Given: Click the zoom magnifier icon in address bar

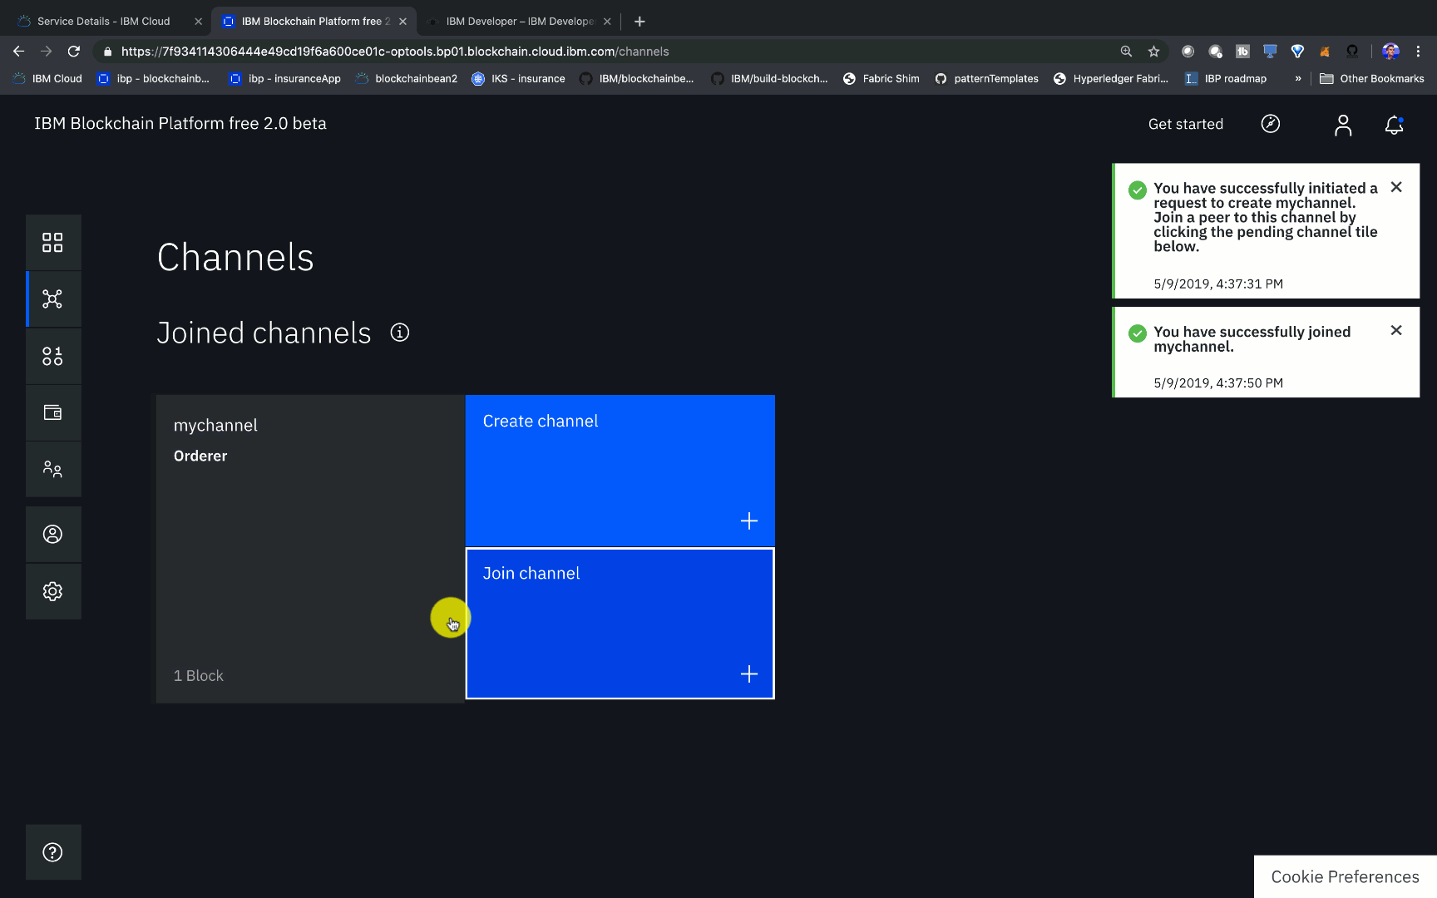Looking at the screenshot, I should 1126,52.
